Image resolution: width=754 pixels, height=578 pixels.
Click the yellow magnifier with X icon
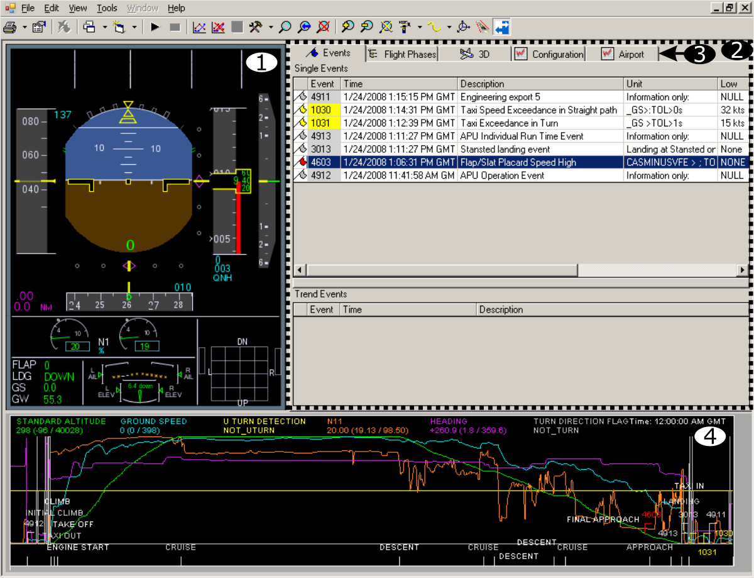click(x=386, y=27)
